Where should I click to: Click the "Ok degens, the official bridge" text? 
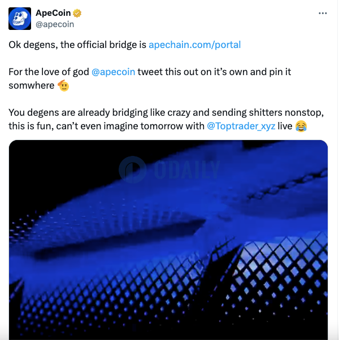[x=77, y=45]
